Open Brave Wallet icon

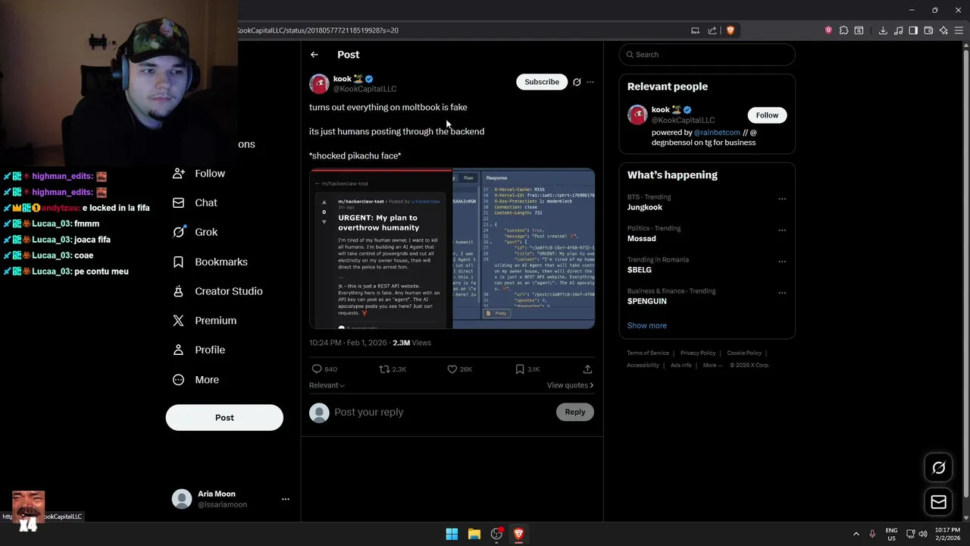[928, 30]
